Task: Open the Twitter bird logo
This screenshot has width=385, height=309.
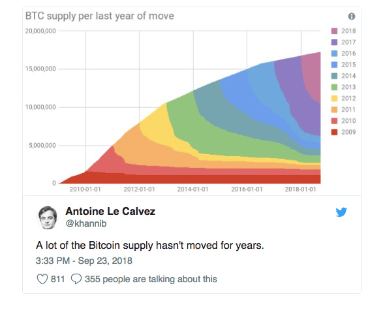Action: tap(341, 212)
